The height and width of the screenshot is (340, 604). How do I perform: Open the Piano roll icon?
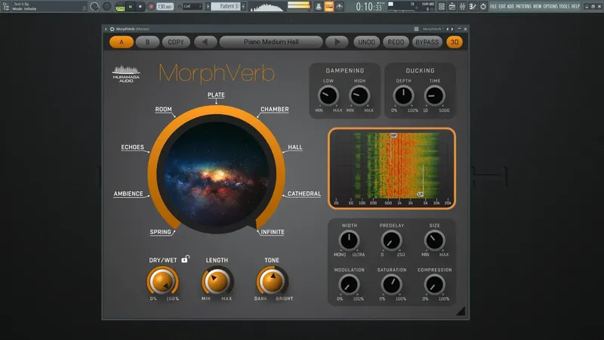[x=473, y=7]
